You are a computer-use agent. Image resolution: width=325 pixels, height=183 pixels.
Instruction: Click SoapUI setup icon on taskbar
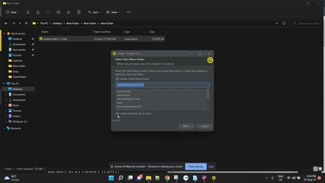click(214, 178)
